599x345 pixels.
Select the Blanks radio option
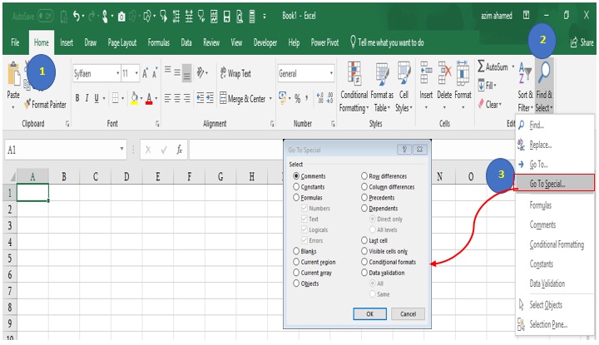296,251
